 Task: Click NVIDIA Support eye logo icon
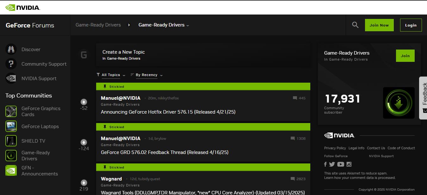(11, 78)
